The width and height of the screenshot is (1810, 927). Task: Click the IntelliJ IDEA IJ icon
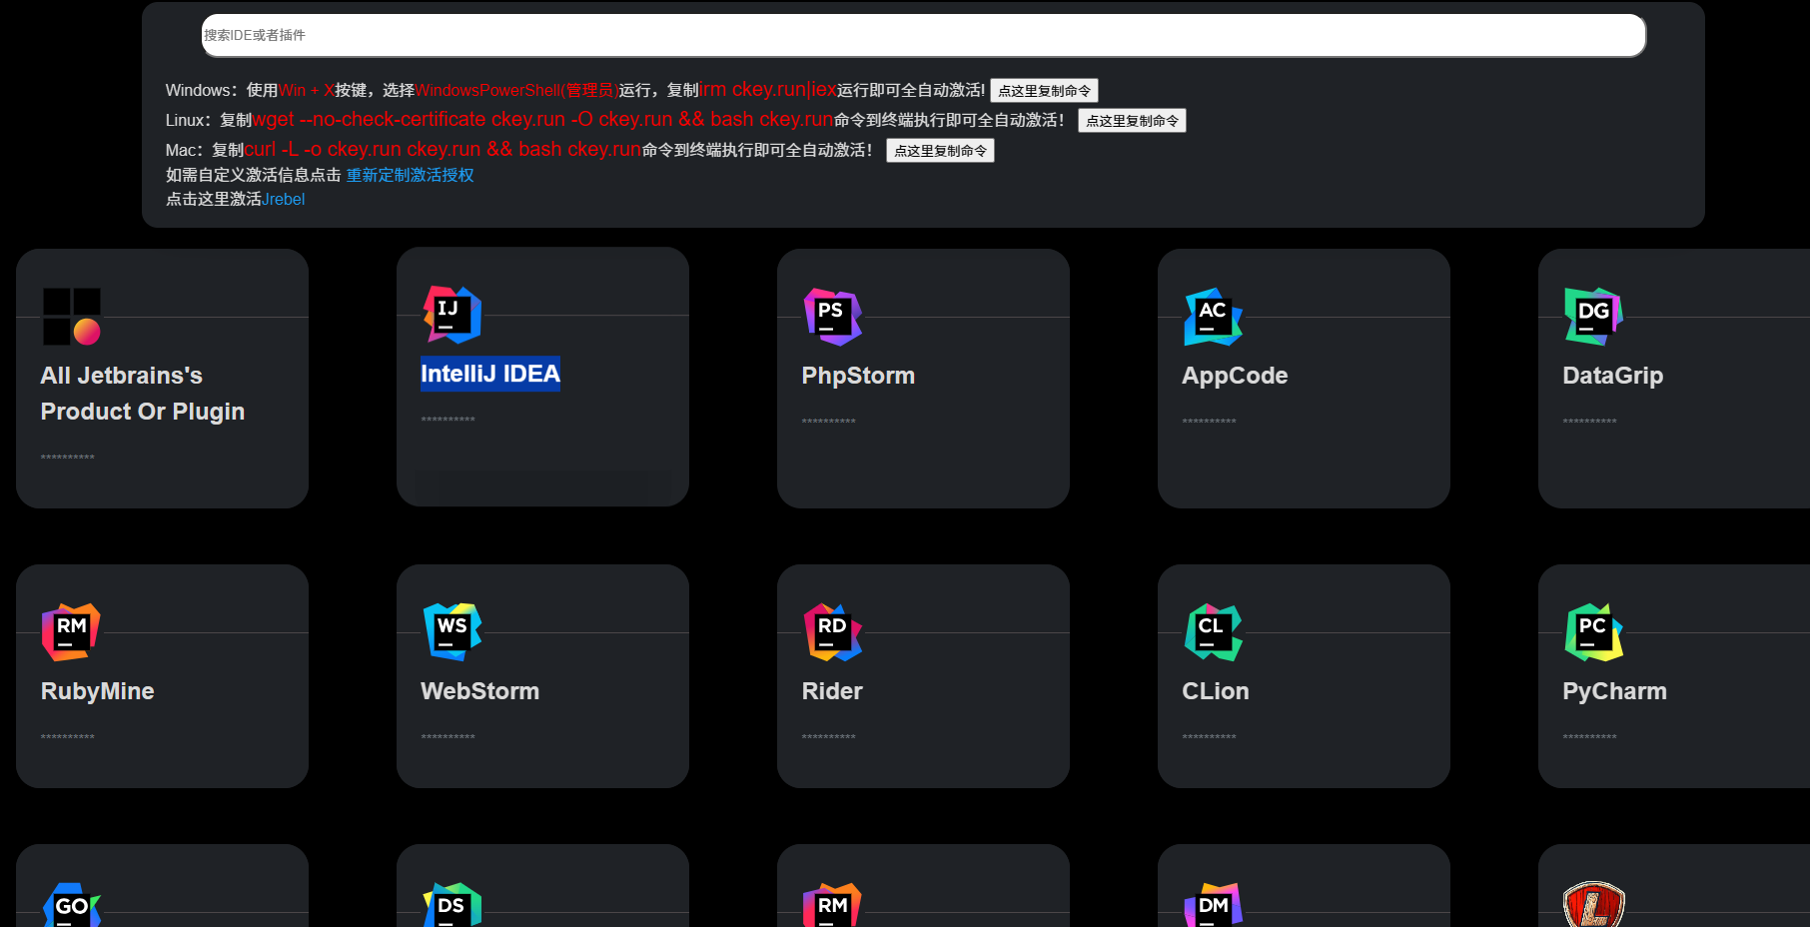pos(452,315)
